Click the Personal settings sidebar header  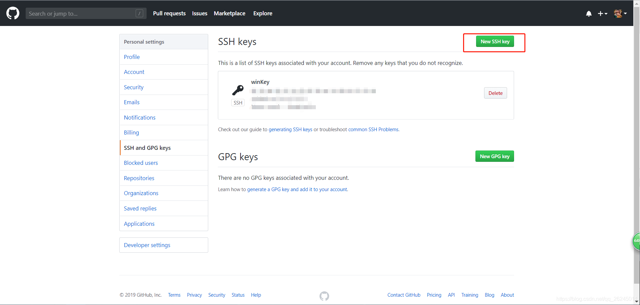[x=164, y=42]
